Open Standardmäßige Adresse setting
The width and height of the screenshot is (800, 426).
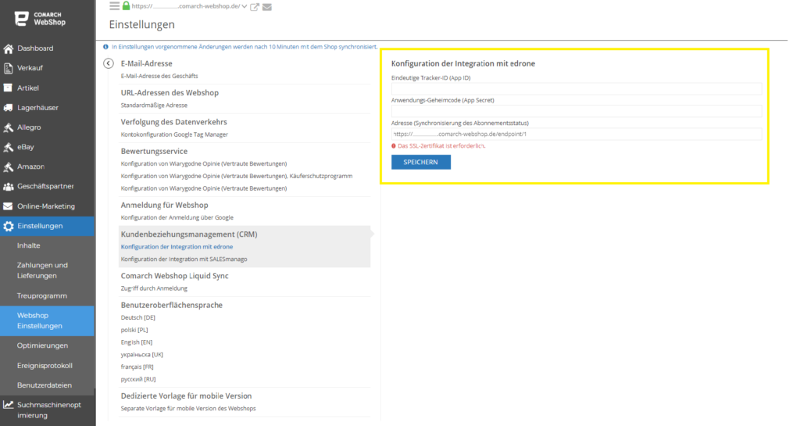[x=154, y=105]
